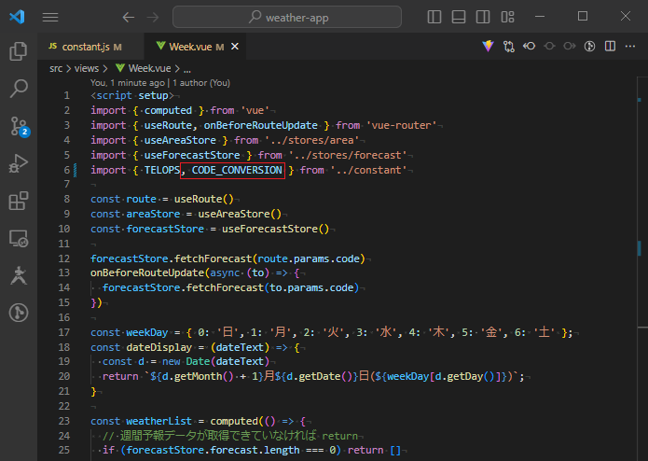Open Customize Layout icon
This screenshot has width=648, height=461.
(x=507, y=17)
